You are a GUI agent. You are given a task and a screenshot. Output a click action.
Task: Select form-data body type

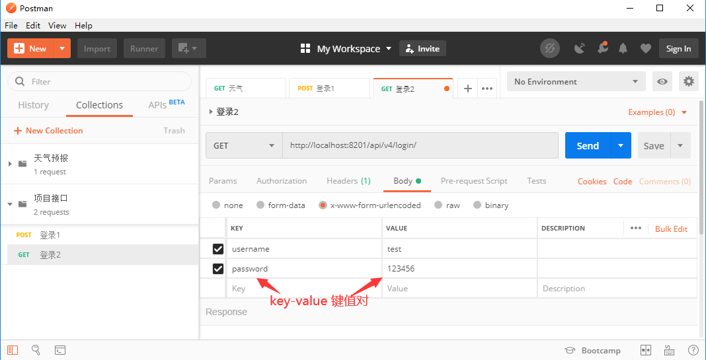tap(260, 205)
